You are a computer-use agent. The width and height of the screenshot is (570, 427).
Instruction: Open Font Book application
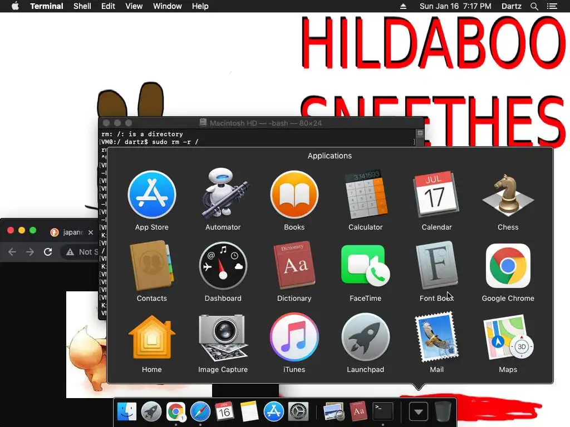pyautogui.click(x=436, y=265)
